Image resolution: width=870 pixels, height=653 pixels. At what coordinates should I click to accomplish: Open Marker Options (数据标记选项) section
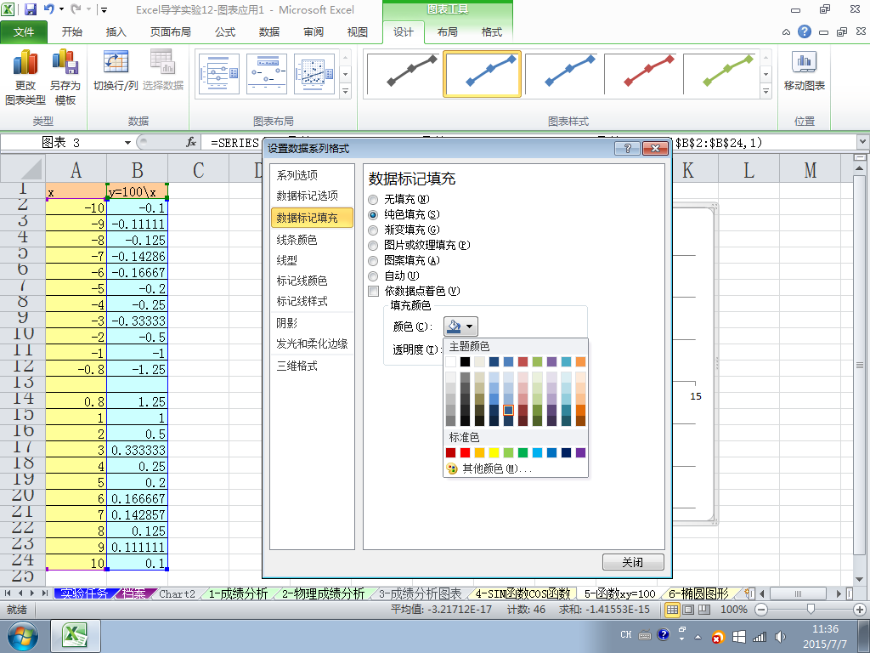[307, 196]
